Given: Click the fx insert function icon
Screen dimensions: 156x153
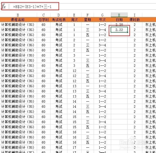Looking at the screenshot, I should [4, 6].
